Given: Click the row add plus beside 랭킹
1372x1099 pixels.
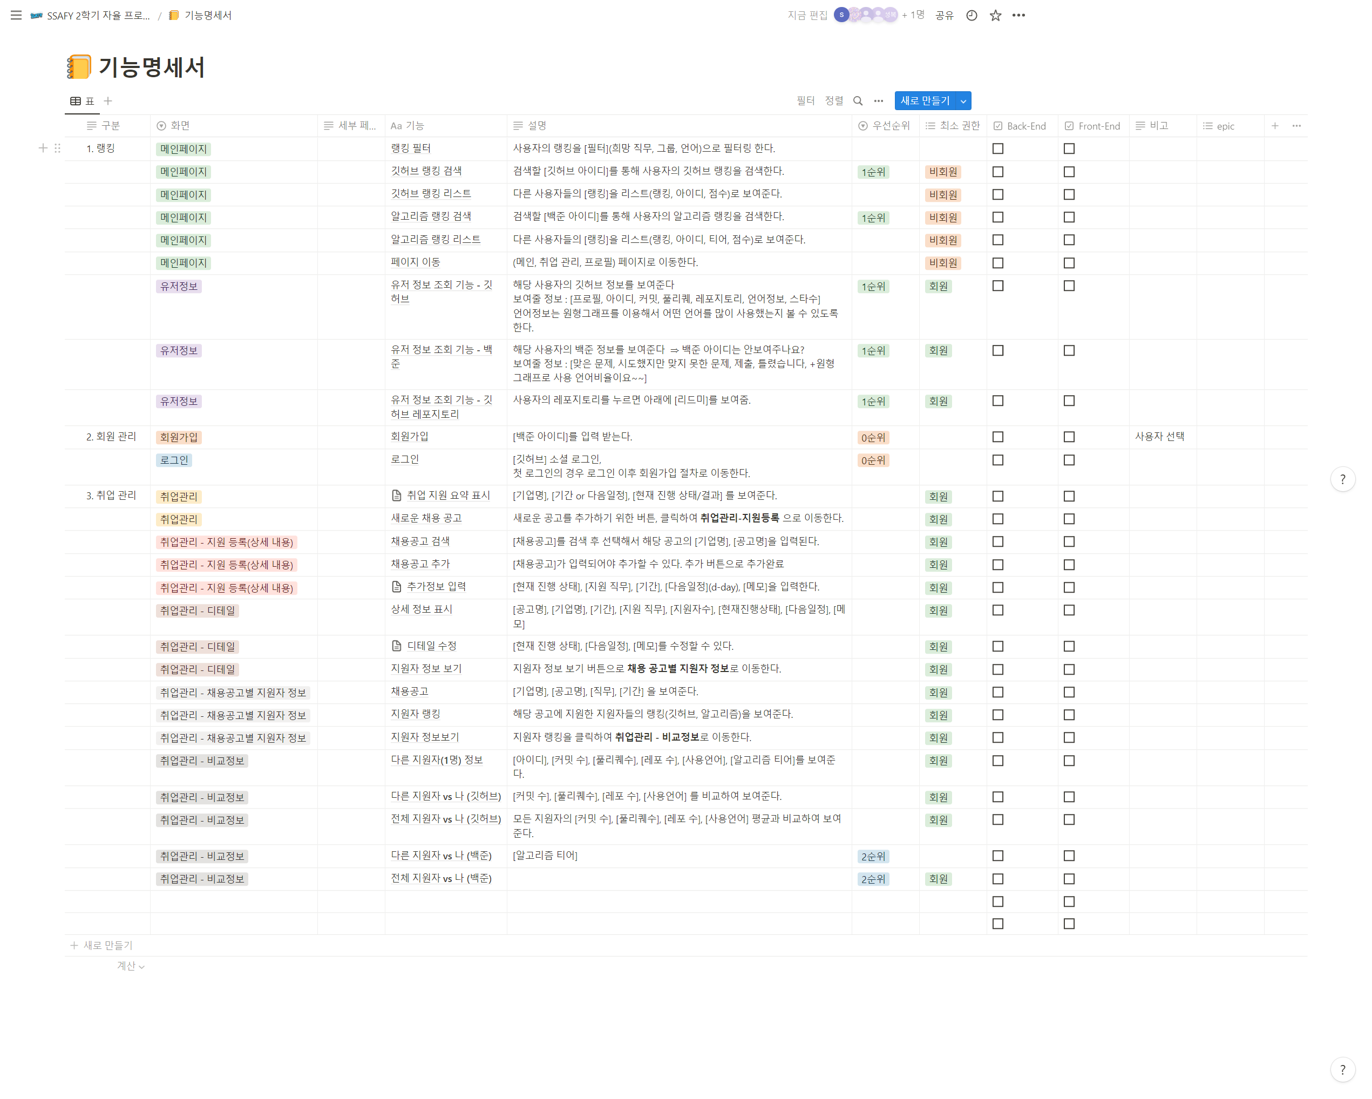Looking at the screenshot, I should [x=43, y=148].
